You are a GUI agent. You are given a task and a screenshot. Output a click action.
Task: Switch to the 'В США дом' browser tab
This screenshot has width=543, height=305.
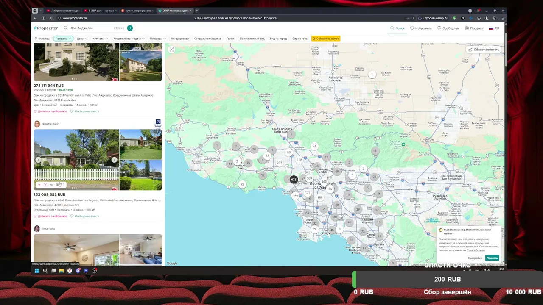pos(100,11)
